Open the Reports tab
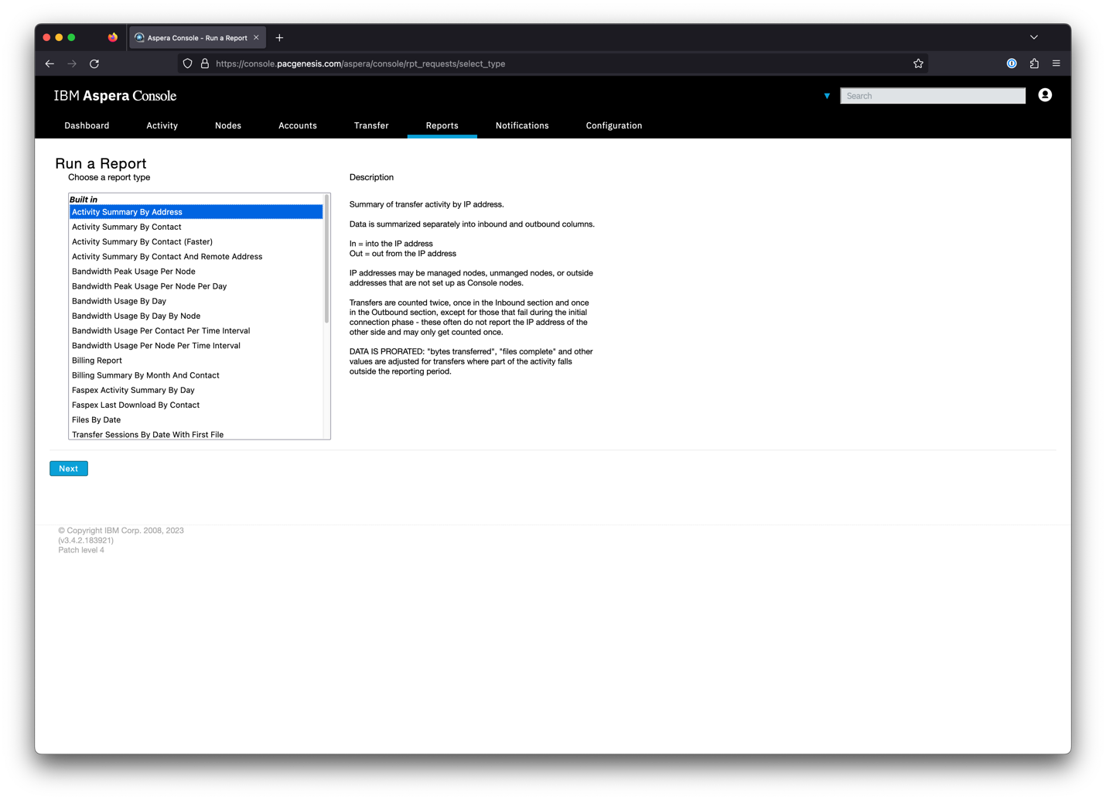1106x800 pixels. (442, 125)
